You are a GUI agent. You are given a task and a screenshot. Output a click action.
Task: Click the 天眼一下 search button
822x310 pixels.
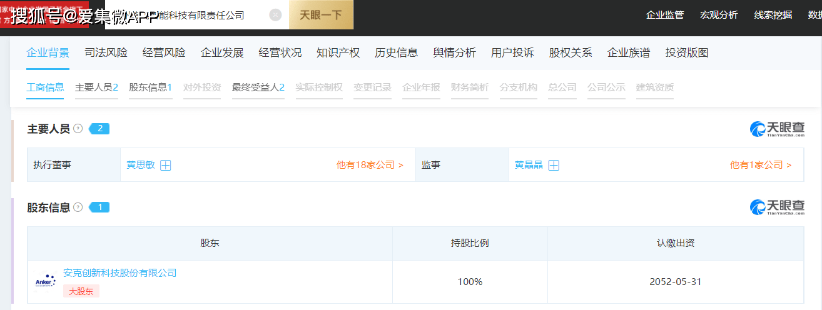point(321,15)
